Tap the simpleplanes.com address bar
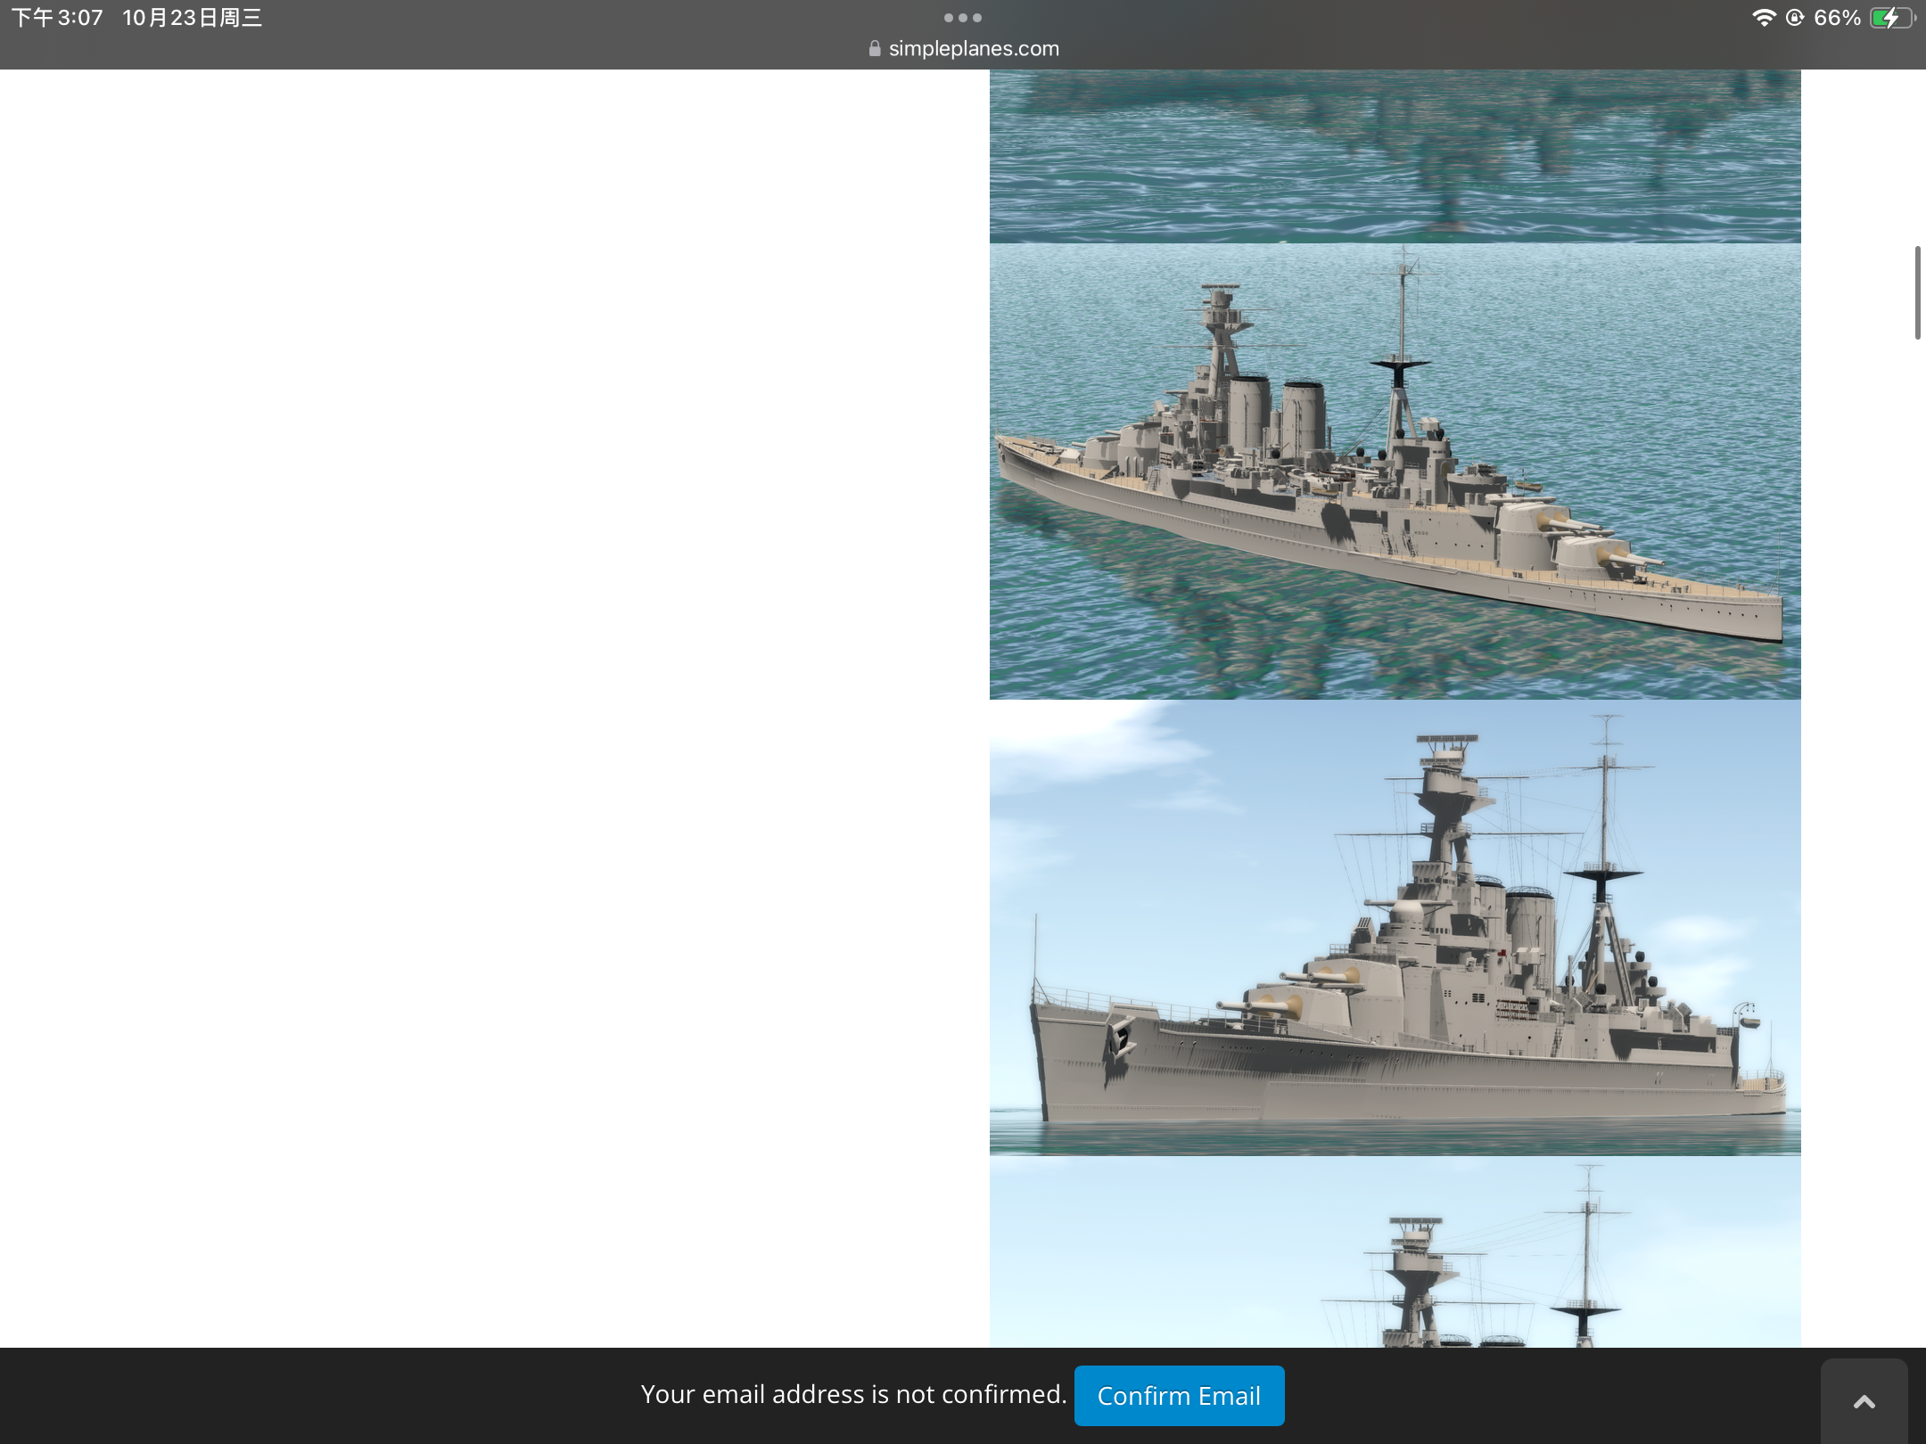Screen dimensions: 1926x1444 click(963, 48)
